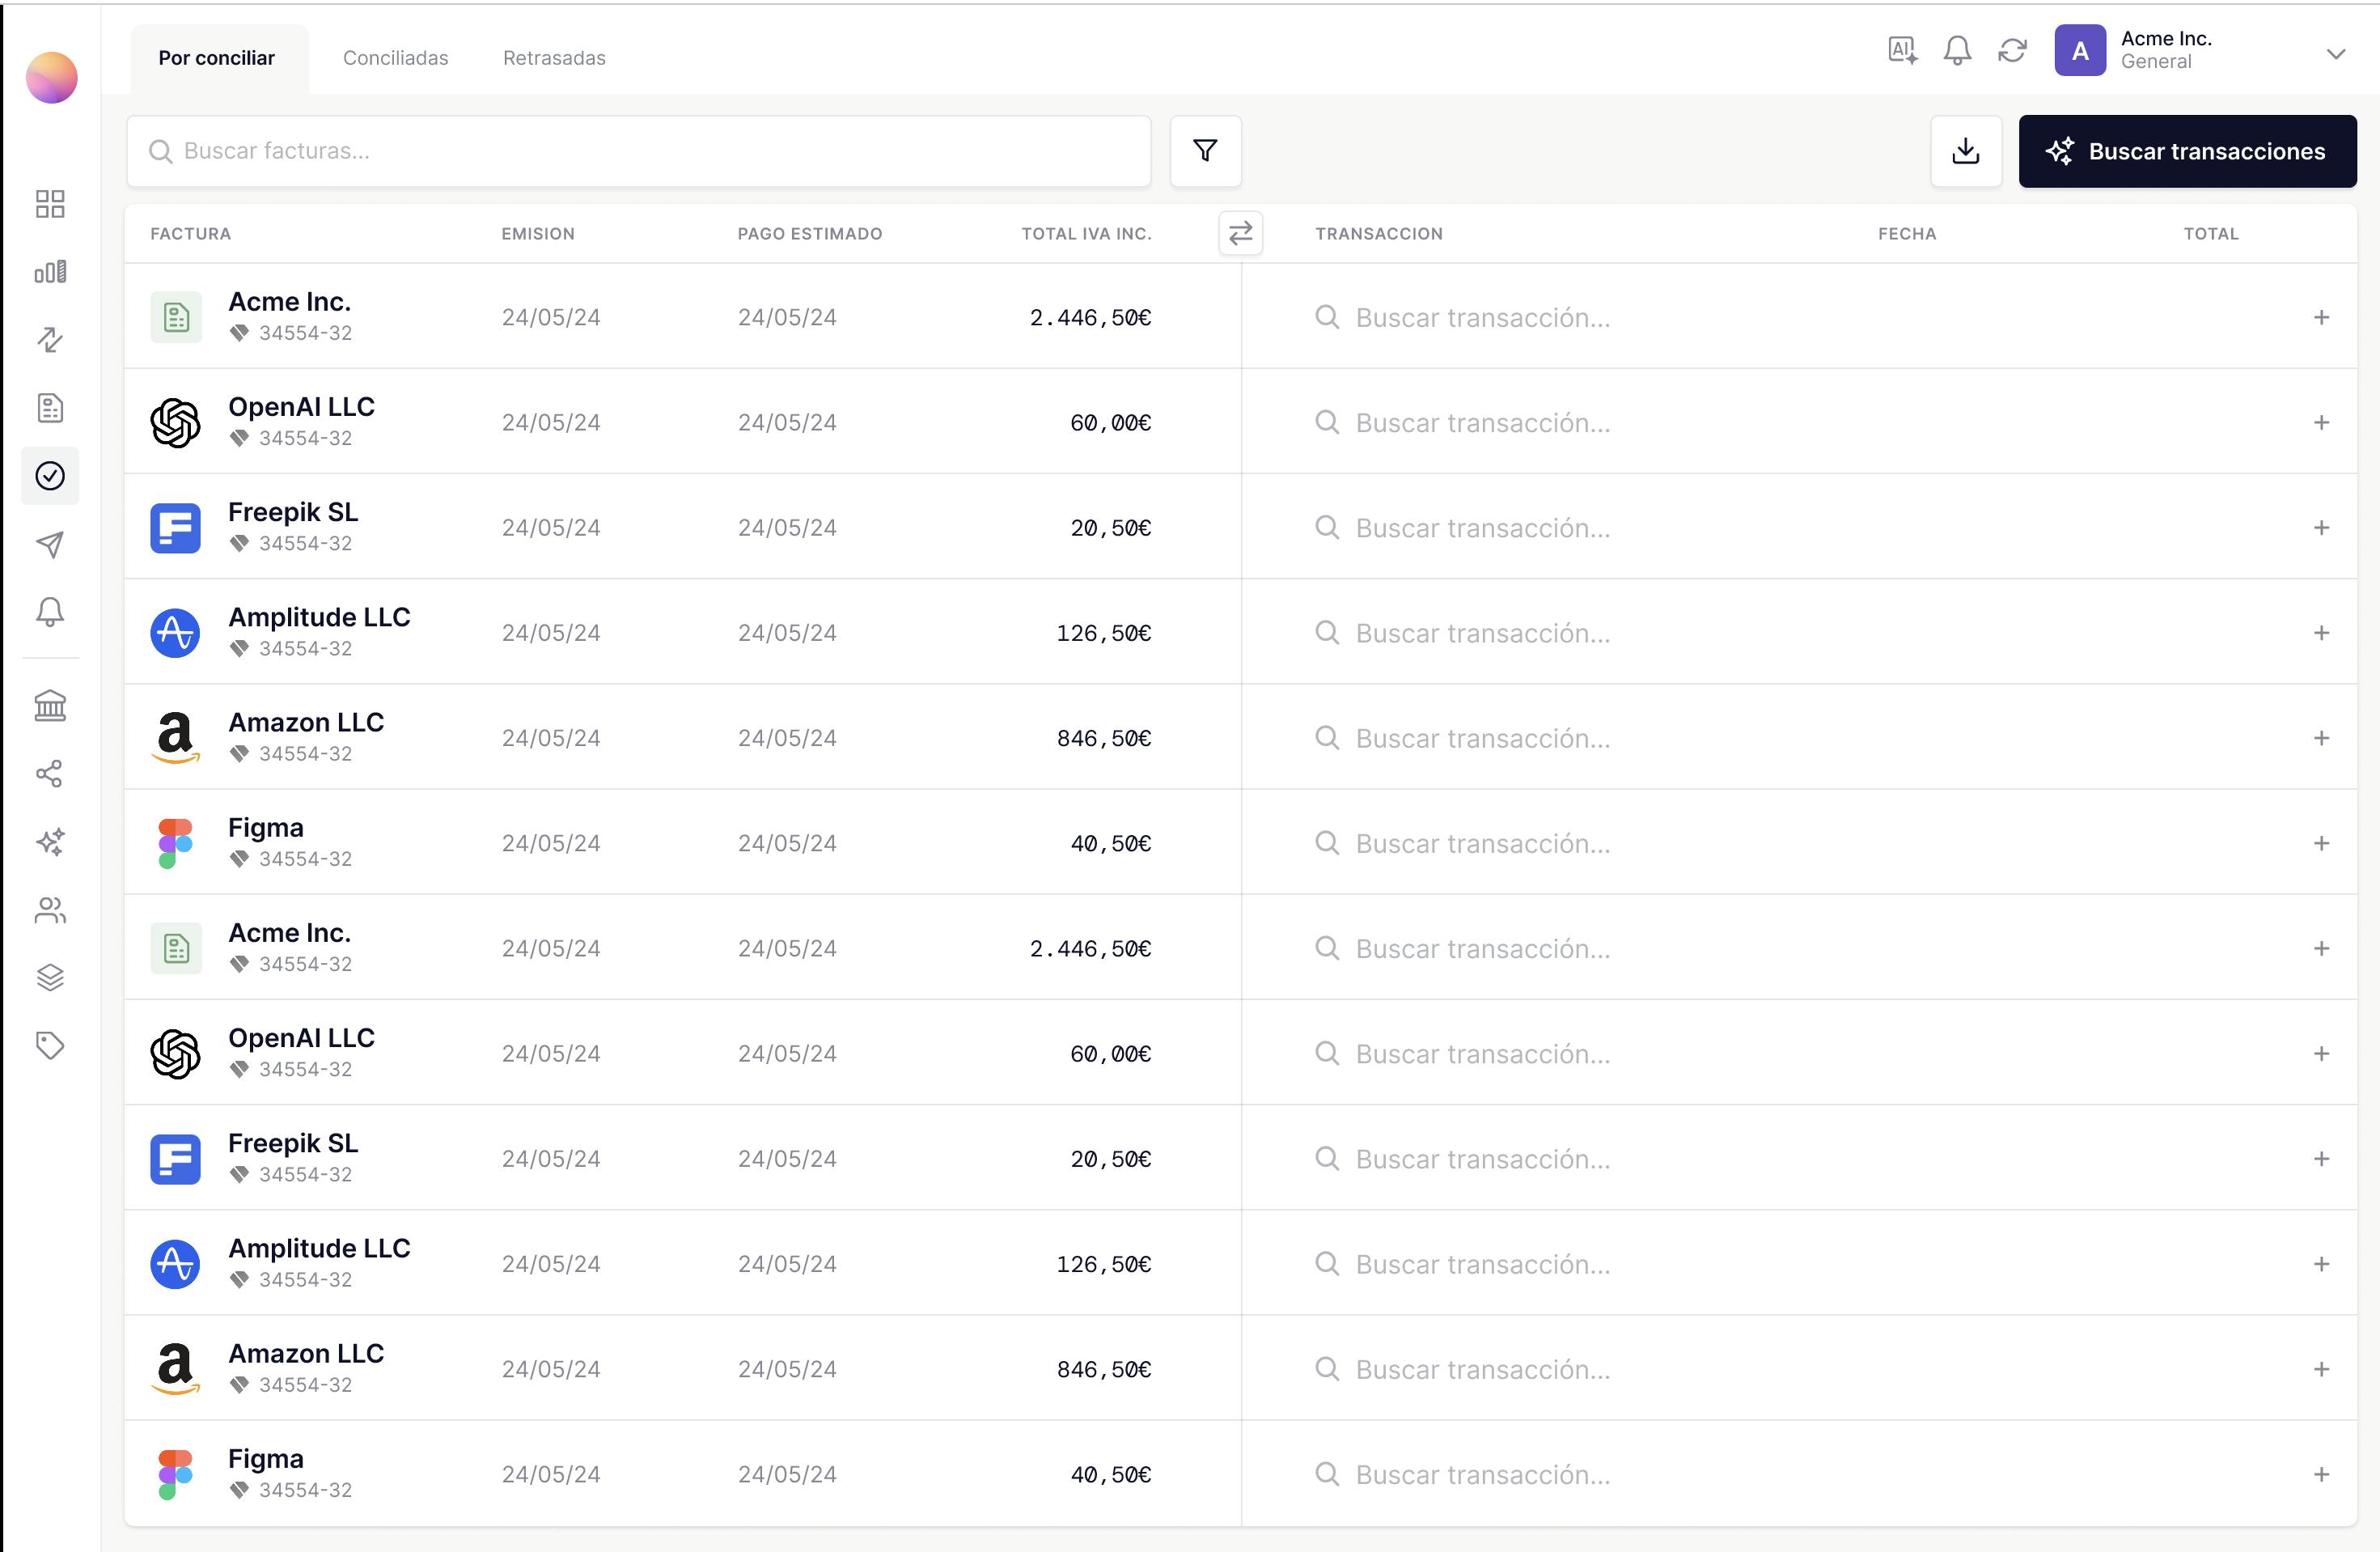This screenshot has width=2380, height=1552.
Task: Switch to the Retrasadas tab
Action: pyautogui.click(x=554, y=58)
